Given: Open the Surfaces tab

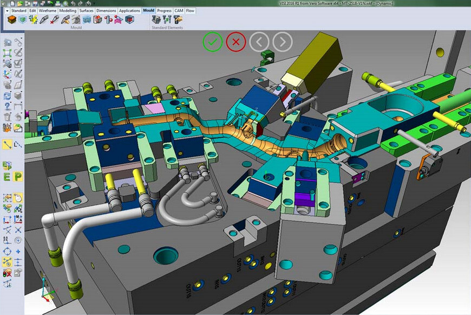Looking at the screenshot, I should coord(86,10).
